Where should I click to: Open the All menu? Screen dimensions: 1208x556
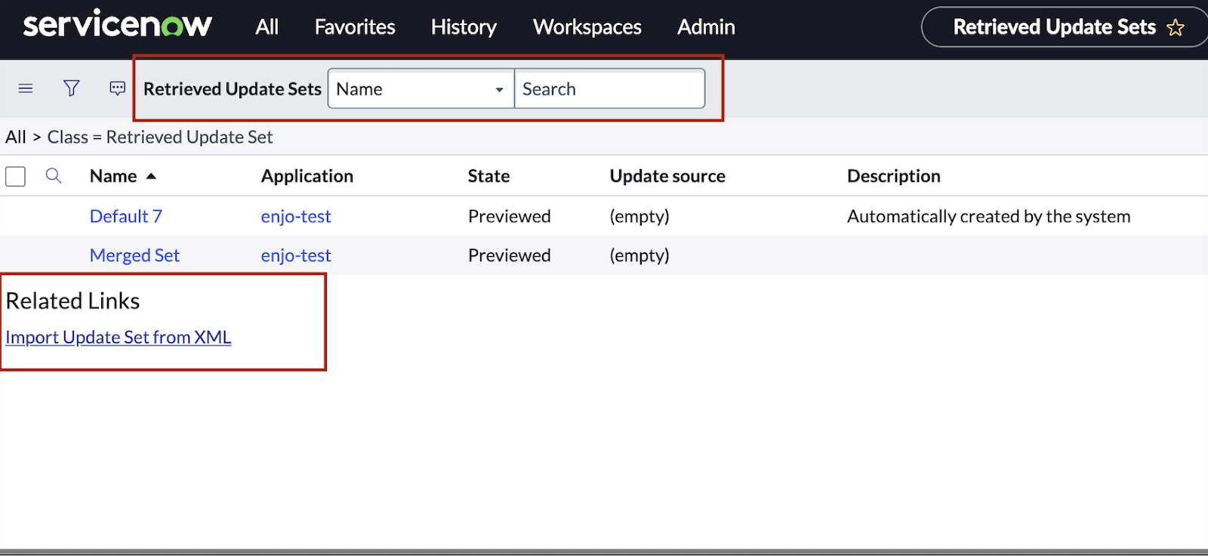pyautogui.click(x=267, y=27)
